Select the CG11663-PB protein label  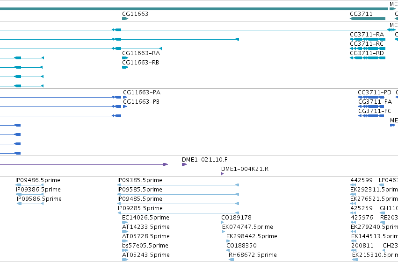point(141,102)
